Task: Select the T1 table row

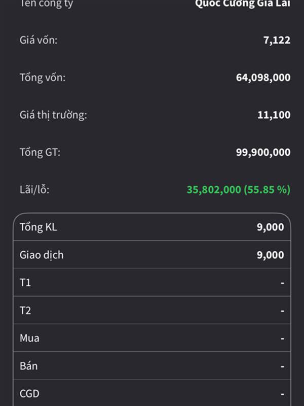Action: pyautogui.click(x=152, y=283)
